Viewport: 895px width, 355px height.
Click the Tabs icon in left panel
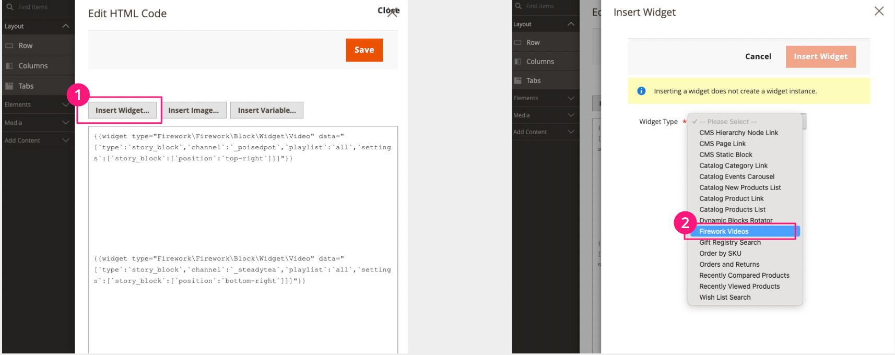pos(9,86)
